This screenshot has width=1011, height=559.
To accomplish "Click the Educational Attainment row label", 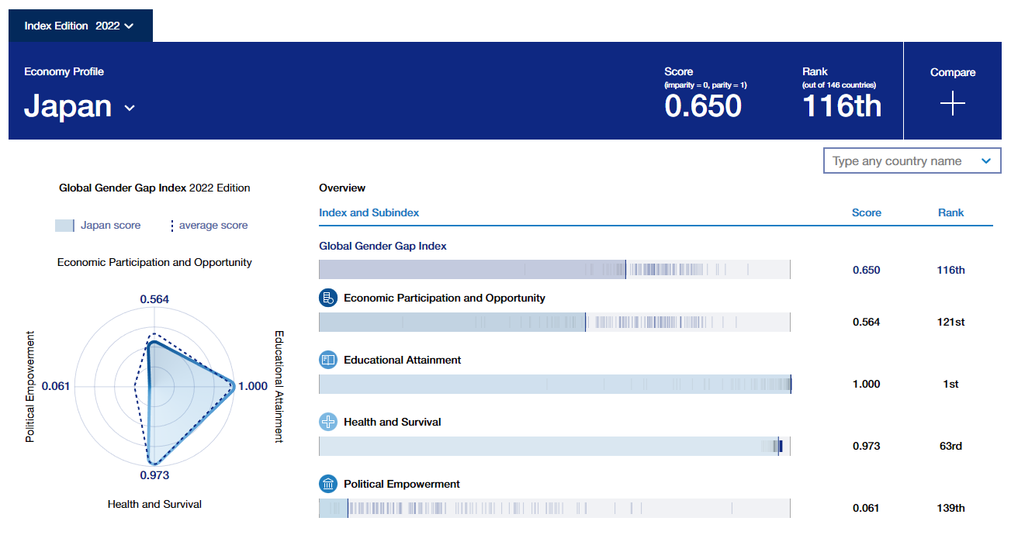I will tap(403, 360).
